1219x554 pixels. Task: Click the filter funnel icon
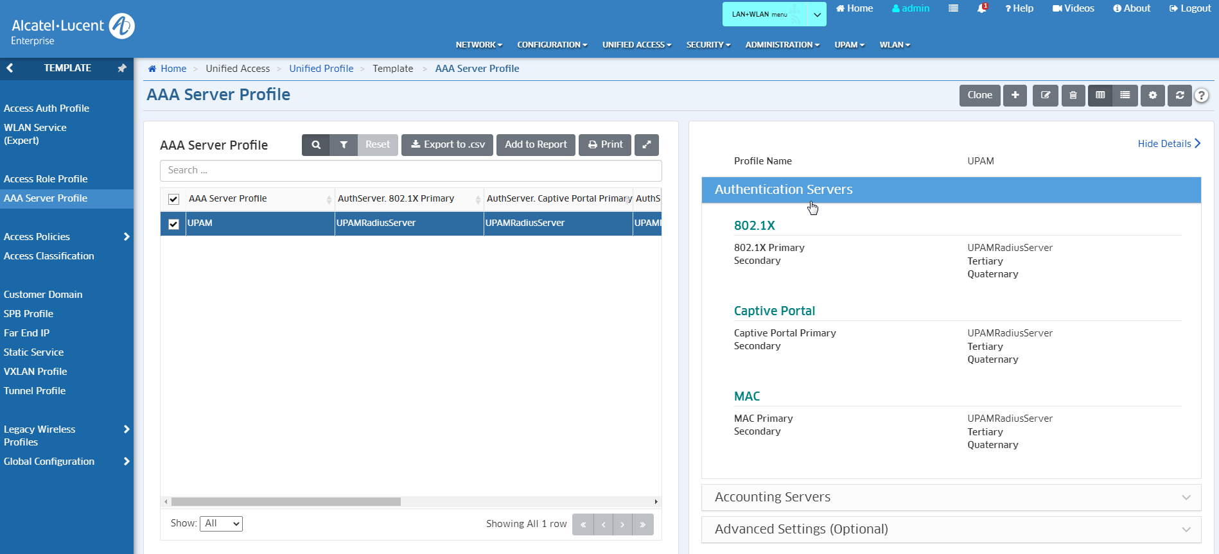tap(344, 145)
